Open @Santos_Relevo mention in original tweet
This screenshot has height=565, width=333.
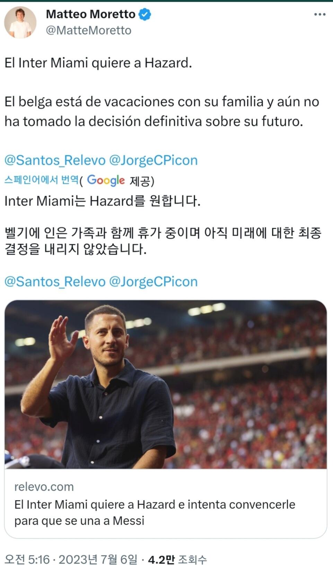click(x=55, y=160)
